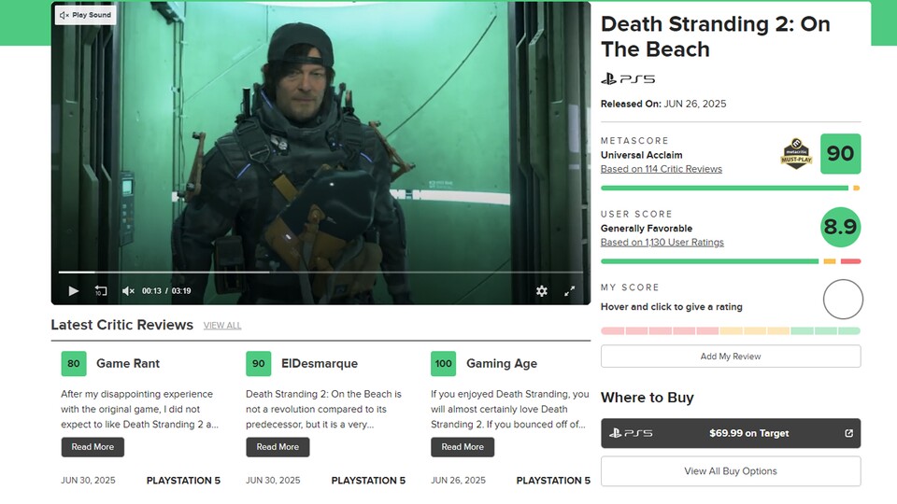The height and width of the screenshot is (504, 897).
Task: Rewind video 10 seconds icon
Action: [101, 291]
